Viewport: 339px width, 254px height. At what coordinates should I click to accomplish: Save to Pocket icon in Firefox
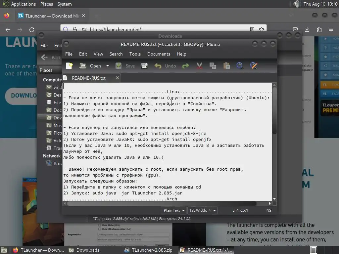[x=295, y=29]
